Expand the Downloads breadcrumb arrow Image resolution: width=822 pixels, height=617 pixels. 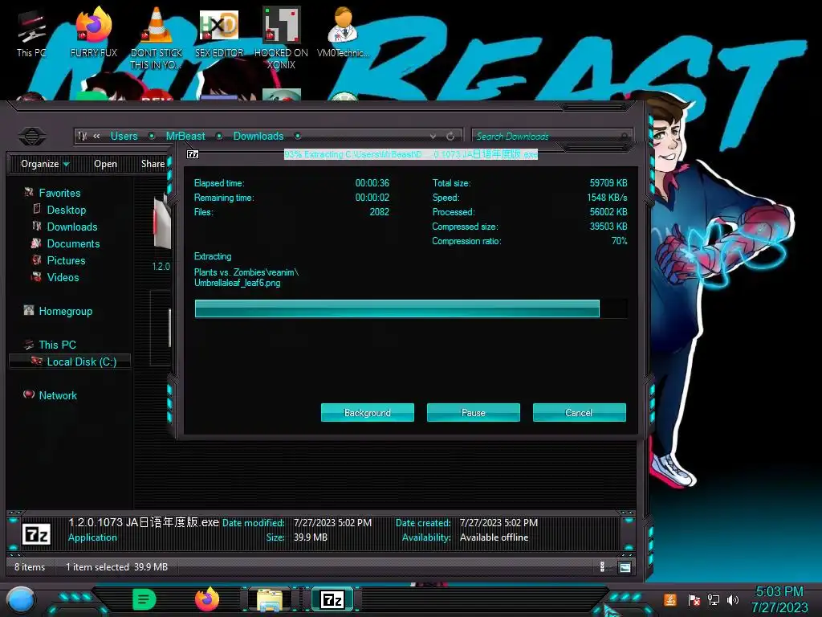point(297,136)
